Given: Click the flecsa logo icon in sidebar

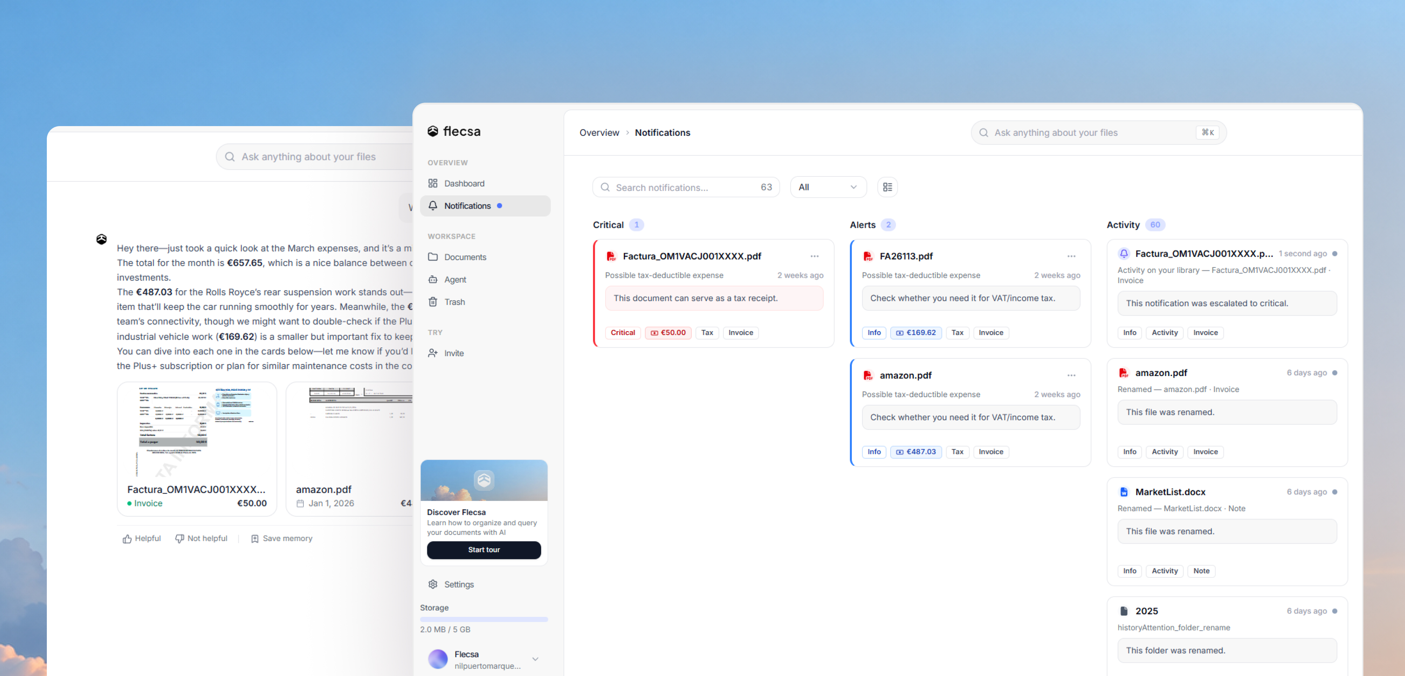Looking at the screenshot, I should click(x=433, y=131).
